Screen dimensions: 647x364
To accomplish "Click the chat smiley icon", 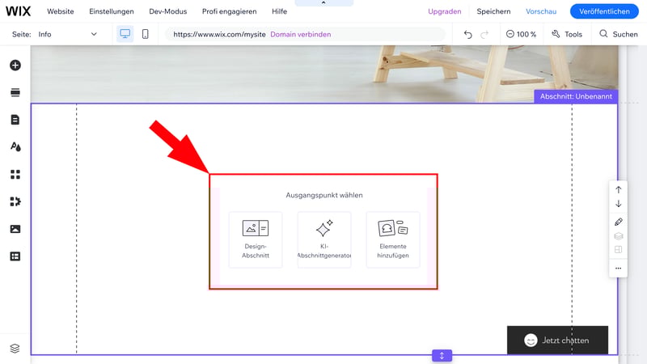I will click(531, 341).
